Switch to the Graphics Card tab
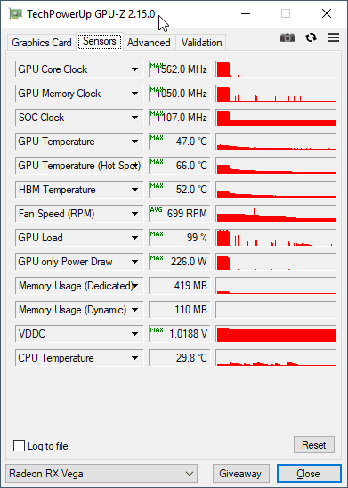The width and height of the screenshot is (348, 488). pyautogui.click(x=42, y=43)
